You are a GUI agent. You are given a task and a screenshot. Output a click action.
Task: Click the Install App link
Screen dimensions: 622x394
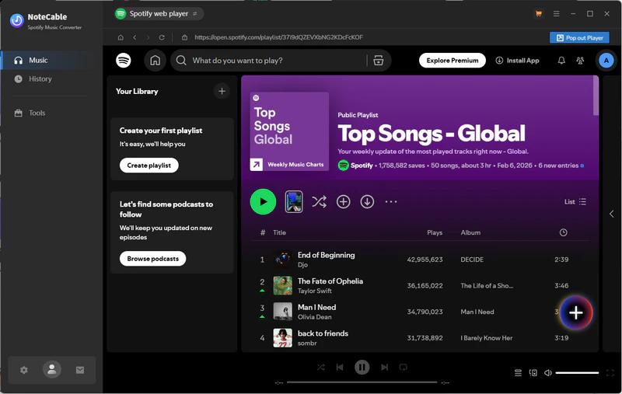coord(517,61)
